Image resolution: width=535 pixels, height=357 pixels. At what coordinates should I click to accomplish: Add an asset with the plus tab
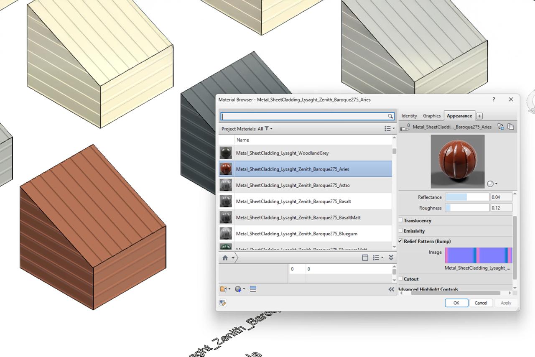tap(479, 116)
